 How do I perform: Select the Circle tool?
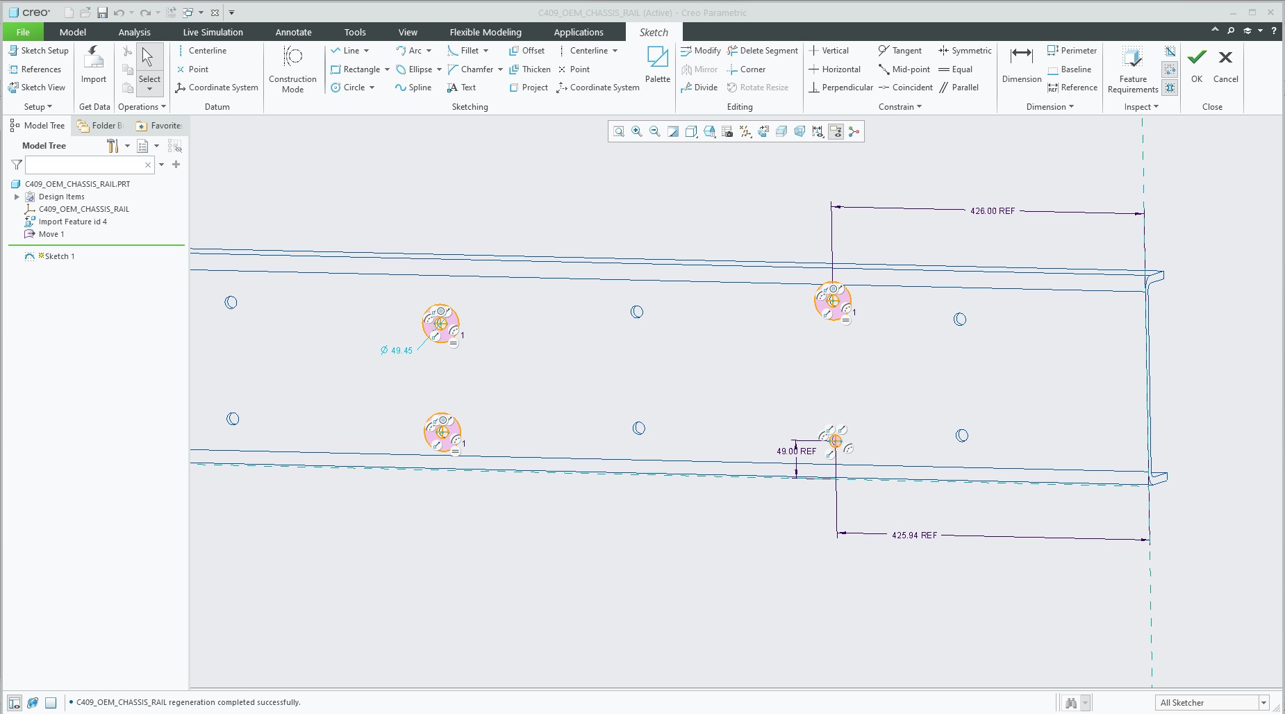coord(353,87)
